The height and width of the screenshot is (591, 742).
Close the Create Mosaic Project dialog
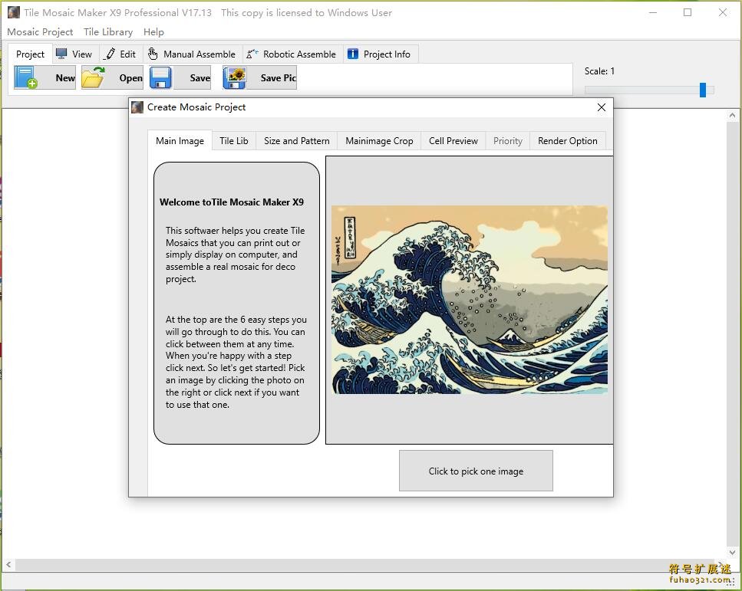(x=602, y=107)
